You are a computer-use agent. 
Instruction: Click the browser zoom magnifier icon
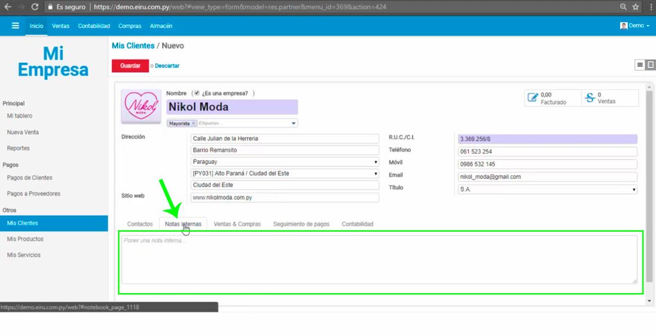623,6
